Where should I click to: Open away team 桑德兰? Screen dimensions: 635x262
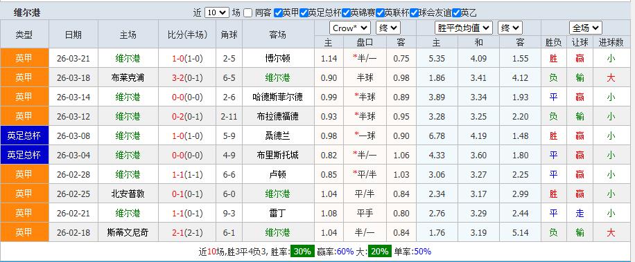278,136
